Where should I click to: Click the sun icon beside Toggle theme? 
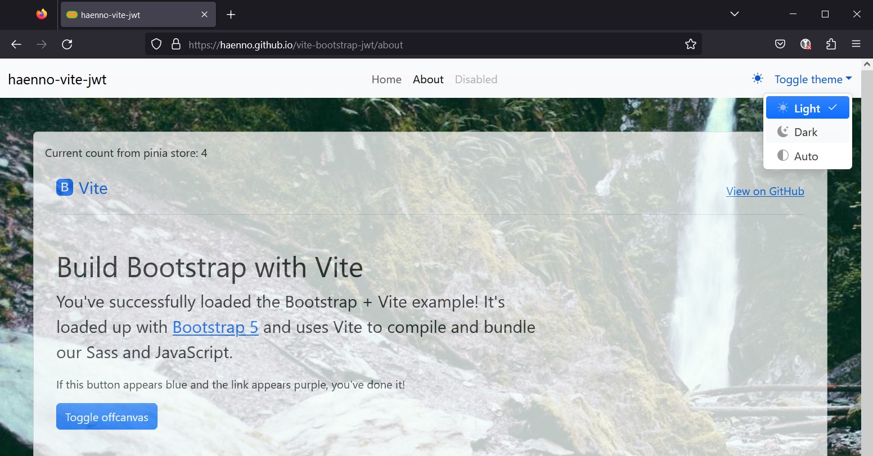(758, 79)
